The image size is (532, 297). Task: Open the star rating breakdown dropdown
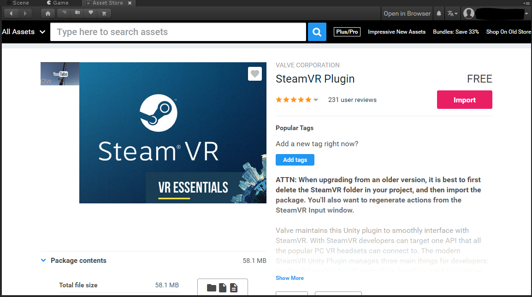point(316,100)
